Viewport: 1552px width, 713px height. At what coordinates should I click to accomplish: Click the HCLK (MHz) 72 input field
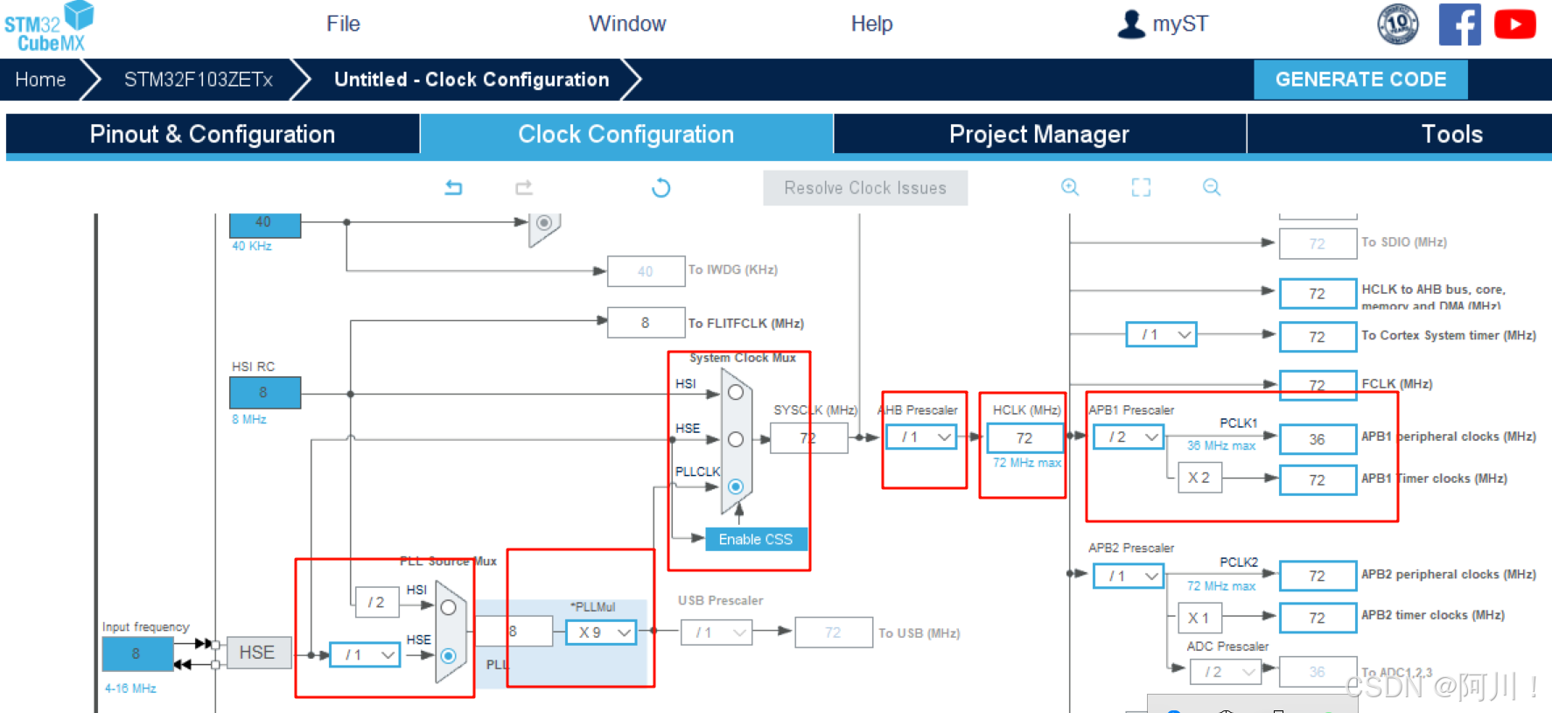[x=1024, y=437]
